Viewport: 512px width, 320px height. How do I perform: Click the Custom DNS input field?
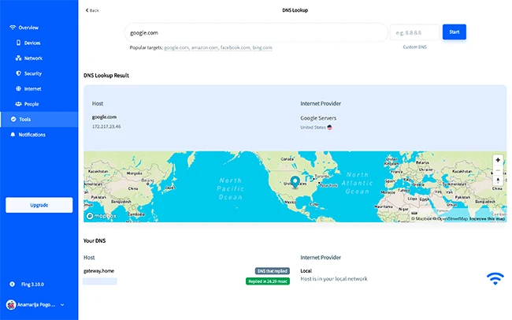pyautogui.click(x=415, y=32)
